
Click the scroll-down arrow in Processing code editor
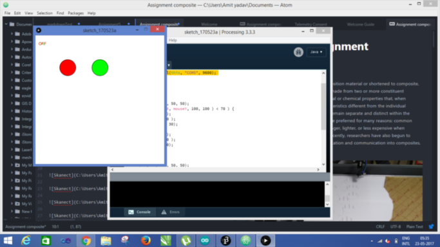[x=323, y=165]
